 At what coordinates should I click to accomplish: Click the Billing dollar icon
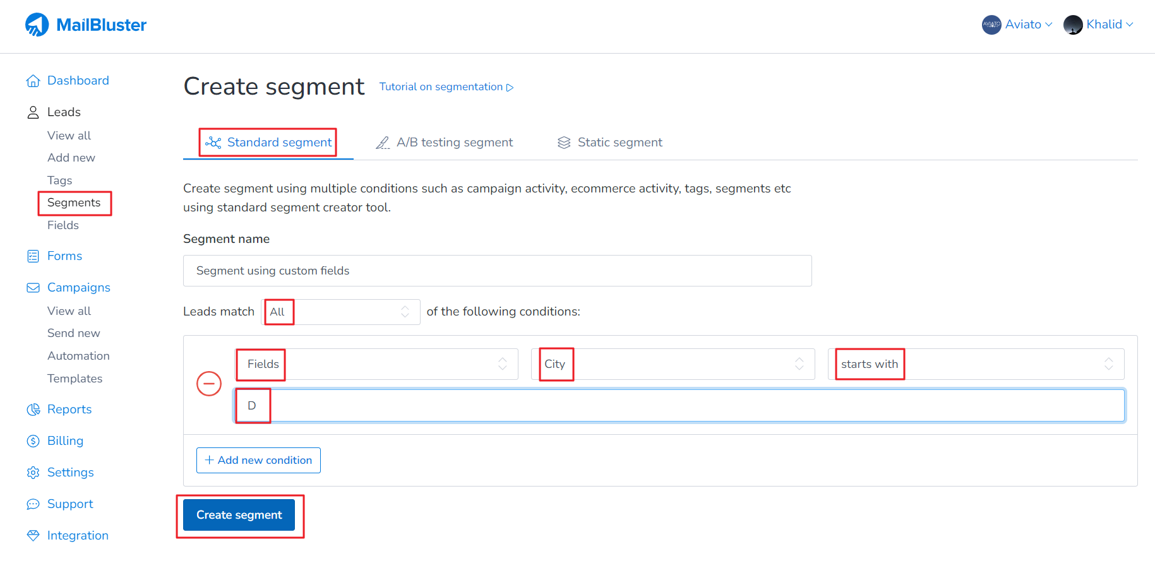(x=33, y=441)
